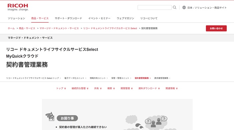
Task: Click the tangled scribble icon beside お困り事
Action: [x=50, y=116]
